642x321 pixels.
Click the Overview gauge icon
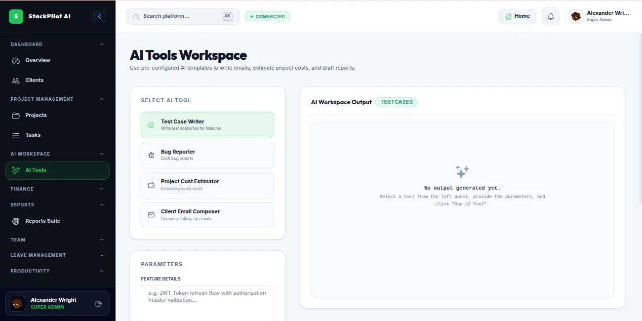(x=16, y=61)
